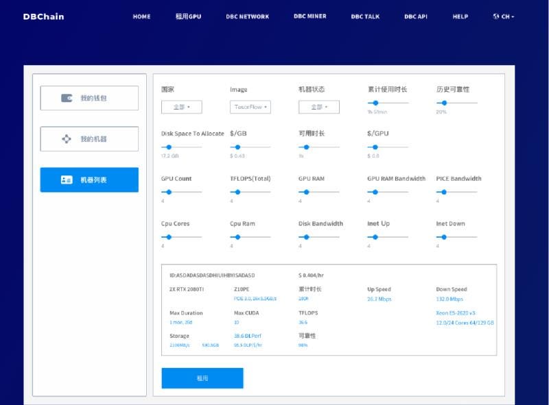
Task: Click the machine ID text
Action: (x=212, y=275)
